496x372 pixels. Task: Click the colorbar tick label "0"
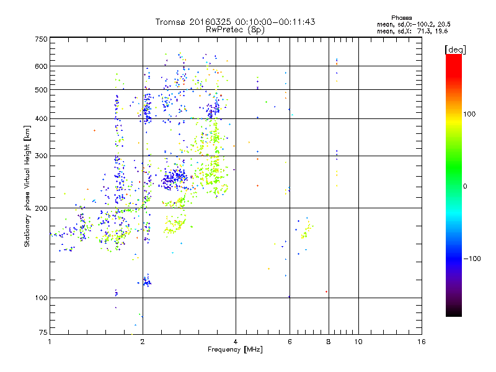(465, 186)
